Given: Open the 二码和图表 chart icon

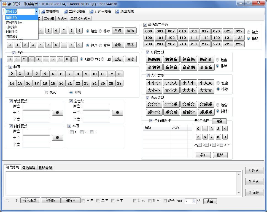Looking at the screenshot, I should coord(65,12).
